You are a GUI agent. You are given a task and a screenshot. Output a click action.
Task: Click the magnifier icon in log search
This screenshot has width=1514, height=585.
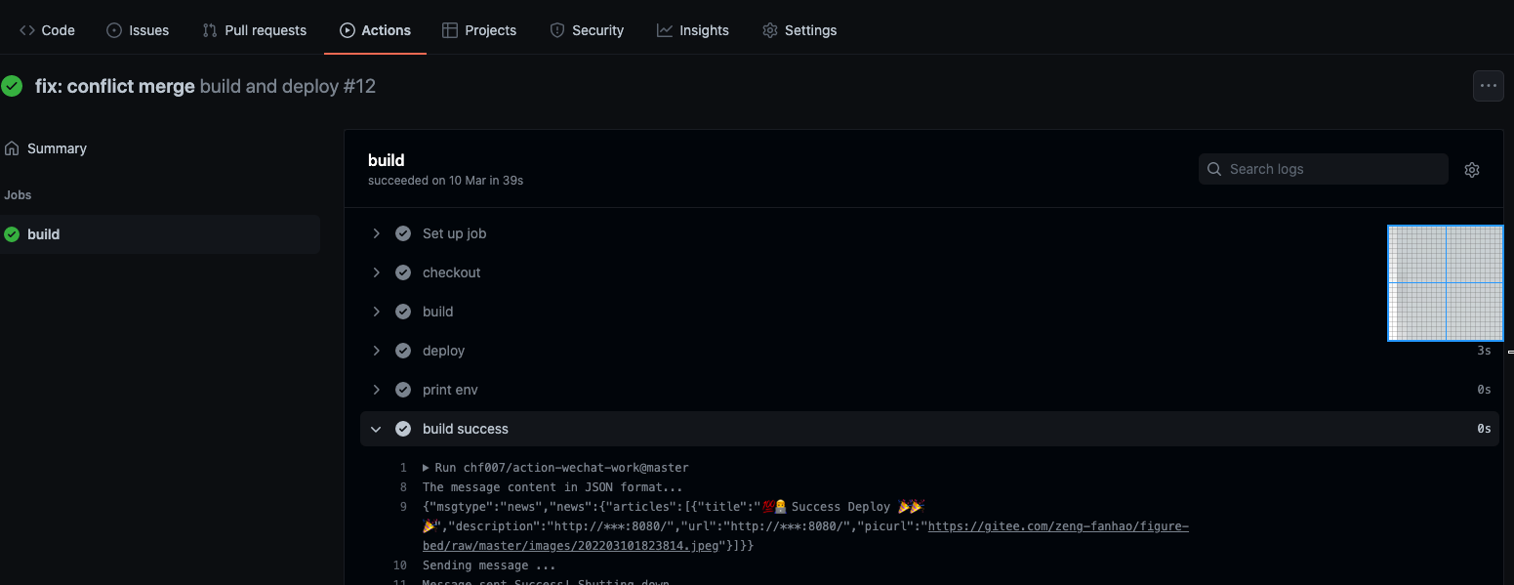point(1214,169)
